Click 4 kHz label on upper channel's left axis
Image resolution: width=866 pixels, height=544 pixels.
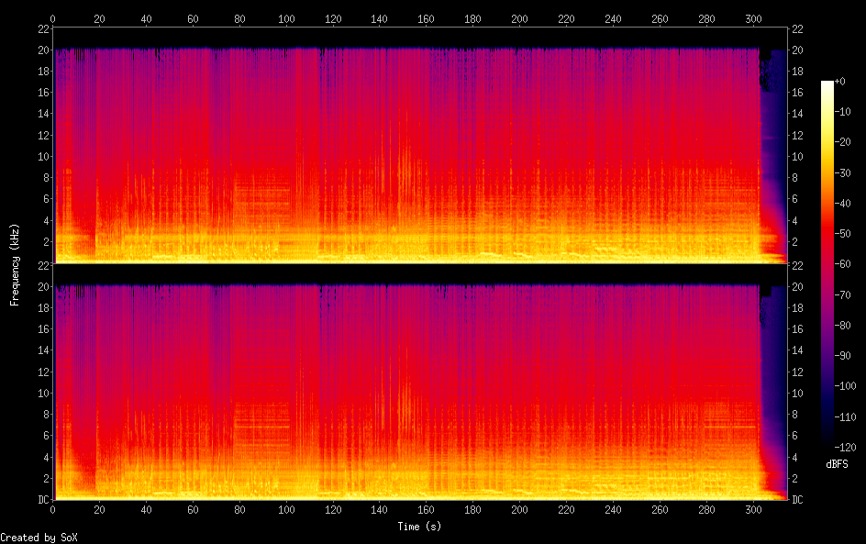click(45, 221)
